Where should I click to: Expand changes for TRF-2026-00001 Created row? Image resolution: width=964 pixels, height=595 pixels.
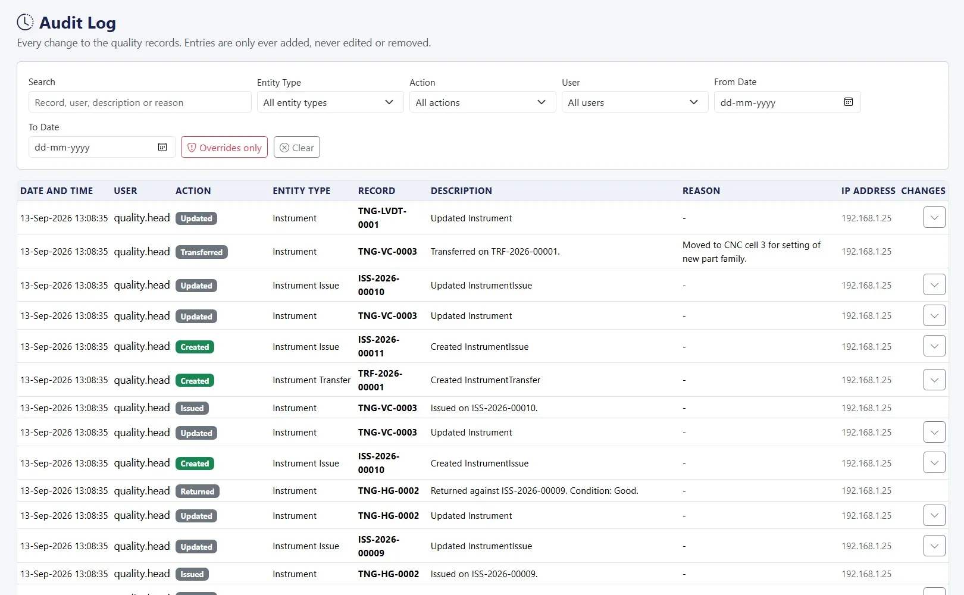[x=934, y=380]
